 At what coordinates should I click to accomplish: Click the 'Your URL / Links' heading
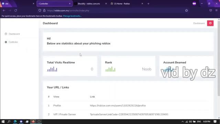point(58,87)
